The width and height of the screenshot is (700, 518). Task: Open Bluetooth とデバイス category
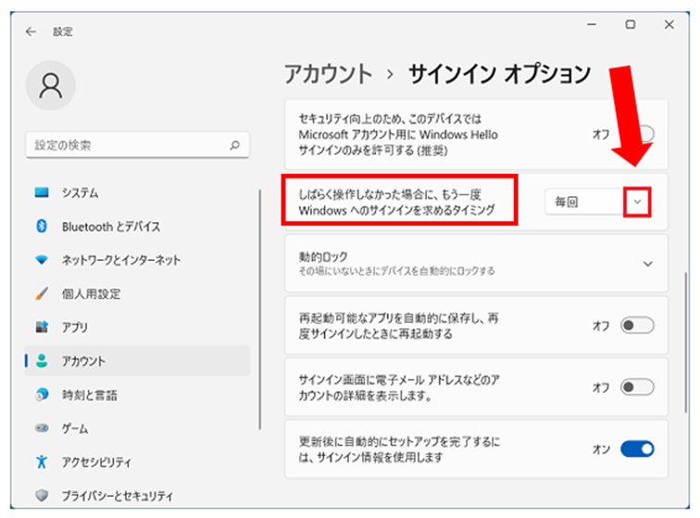click(137, 227)
